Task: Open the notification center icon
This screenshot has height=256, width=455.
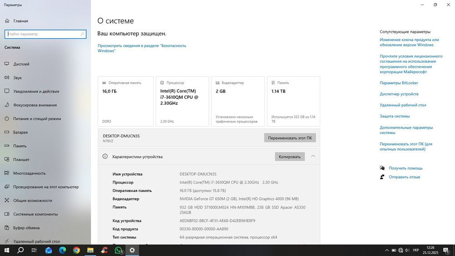Action: [446, 250]
